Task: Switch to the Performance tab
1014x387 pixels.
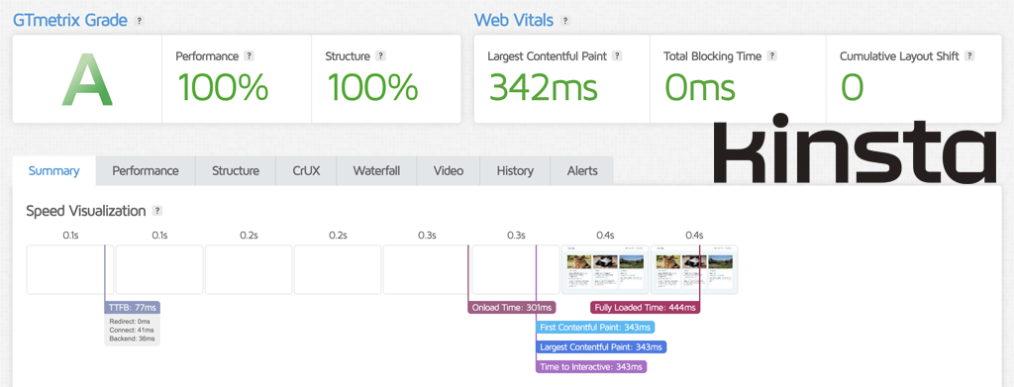Action: pyautogui.click(x=146, y=171)
